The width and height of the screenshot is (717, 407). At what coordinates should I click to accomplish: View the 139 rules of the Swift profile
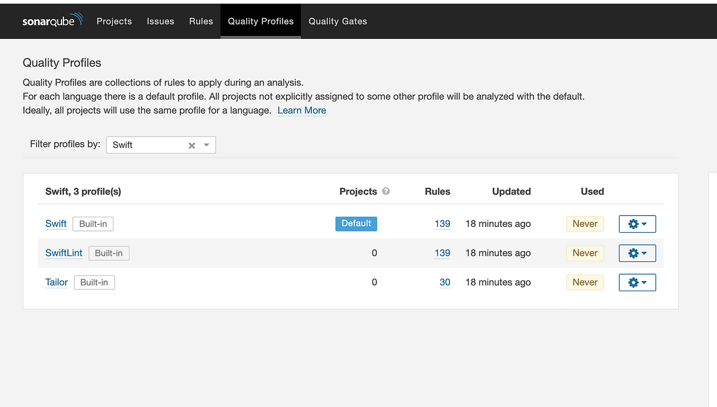pyautogui.click(x=442, y=224)
